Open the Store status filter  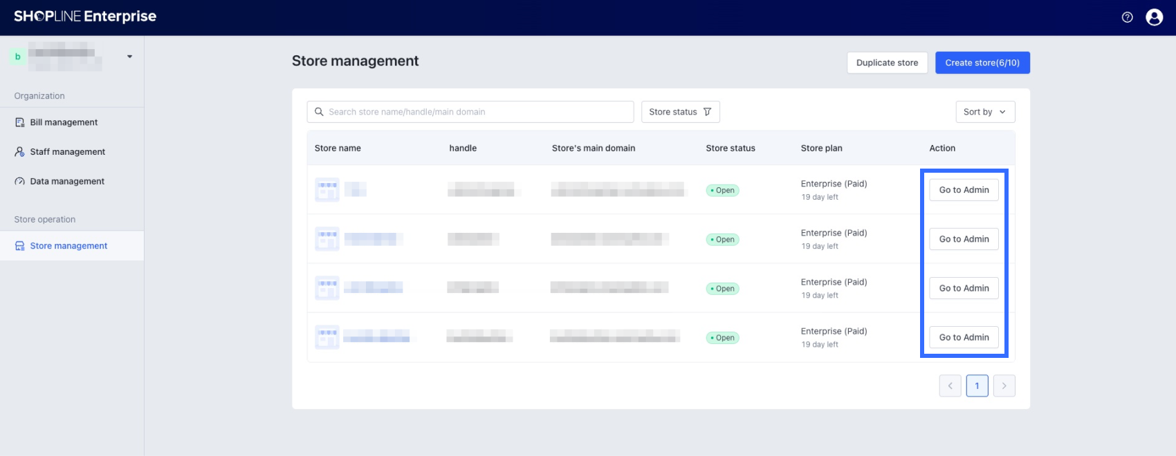click(681, 112)
